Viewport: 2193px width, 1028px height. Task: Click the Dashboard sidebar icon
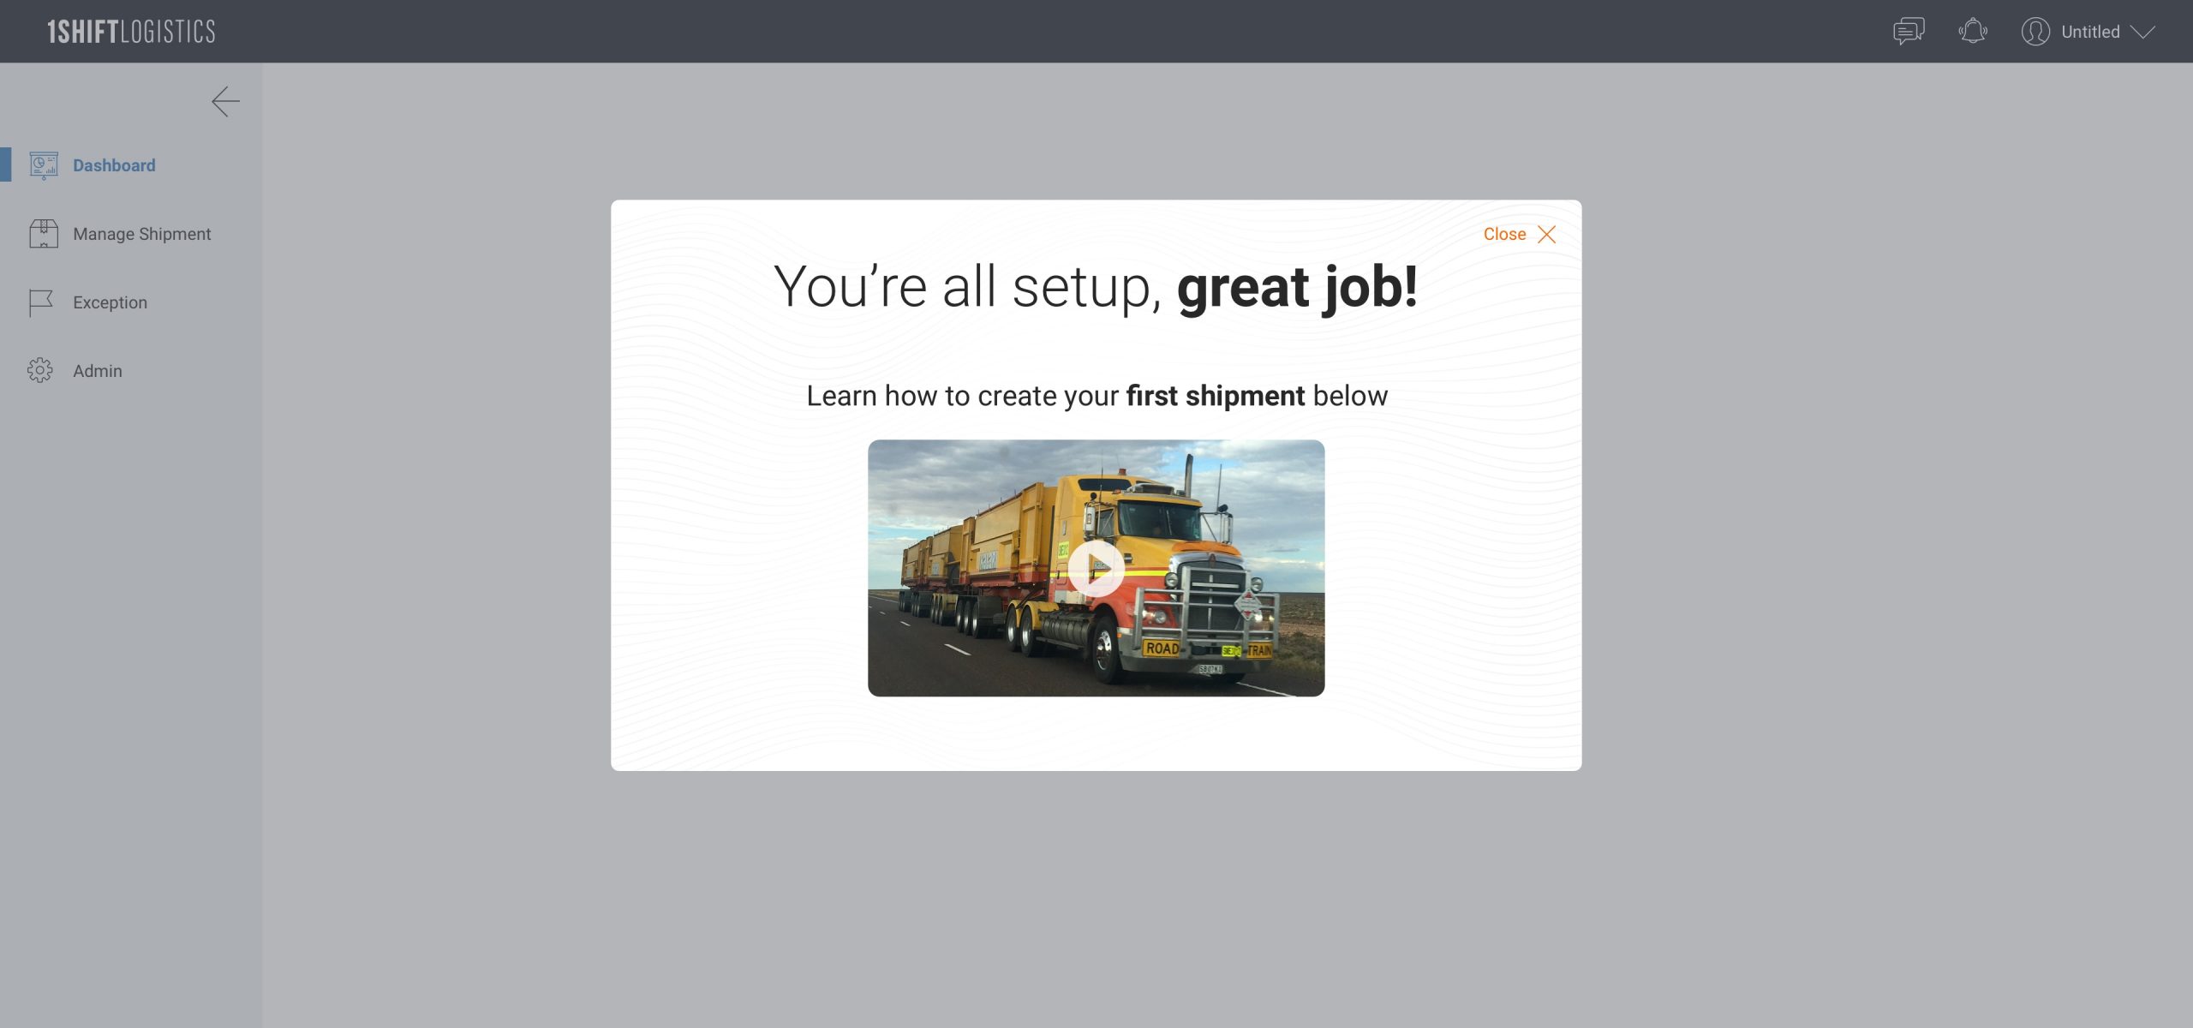(42, 164)
